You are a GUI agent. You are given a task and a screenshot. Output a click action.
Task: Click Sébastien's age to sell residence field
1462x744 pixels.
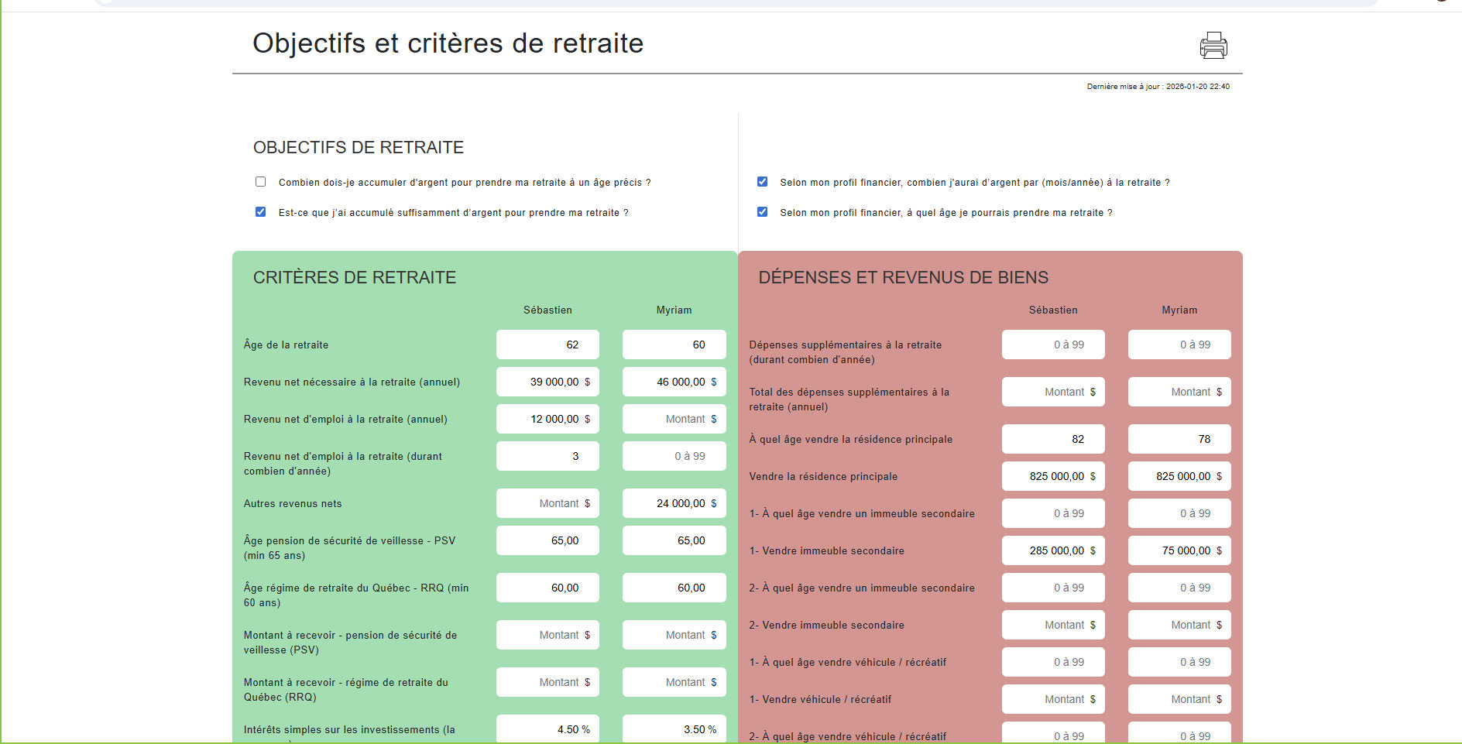pyautogui.click(x=1053, y=439)
